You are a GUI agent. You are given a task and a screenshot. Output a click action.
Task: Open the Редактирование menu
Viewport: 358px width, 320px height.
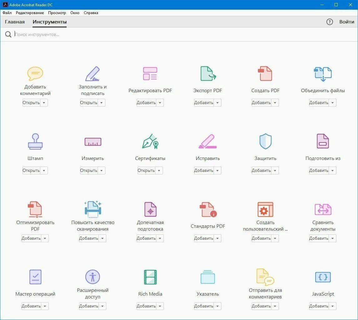[x=30, y=13]
